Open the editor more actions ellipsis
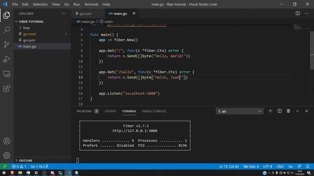Image resolution: width=314 pixels, height=176 pixels. tap(307, 13)
